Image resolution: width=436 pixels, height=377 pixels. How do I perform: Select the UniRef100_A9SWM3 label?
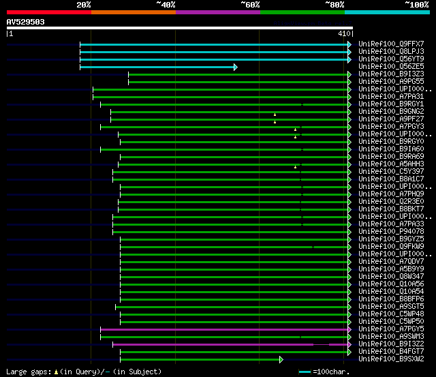[391, 337]
